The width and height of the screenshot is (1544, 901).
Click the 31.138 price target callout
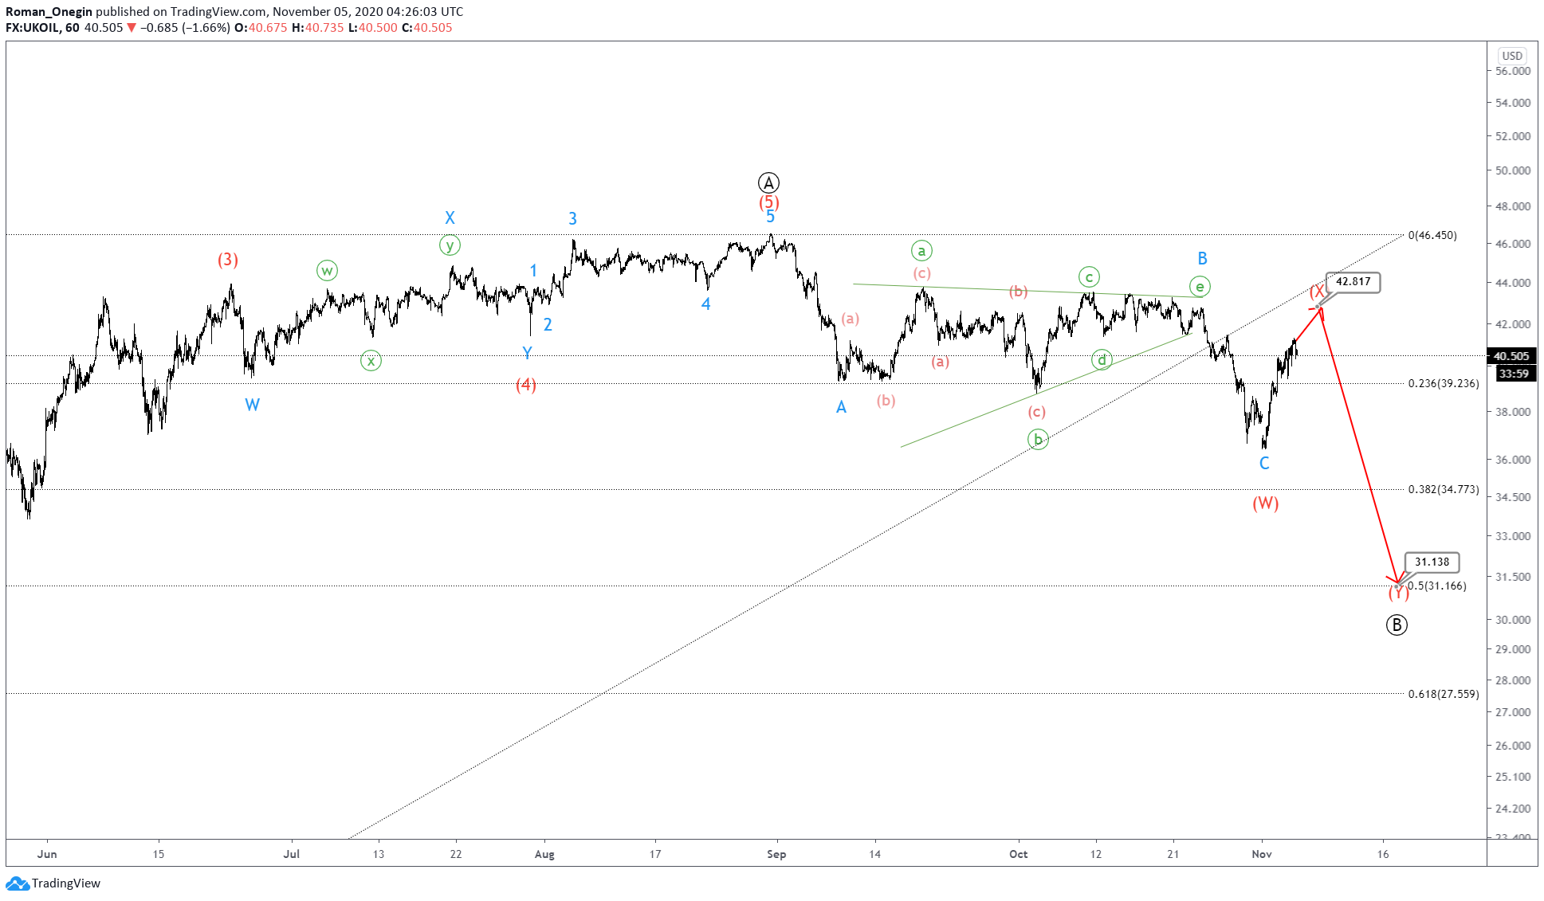(x=1432, y=562)
